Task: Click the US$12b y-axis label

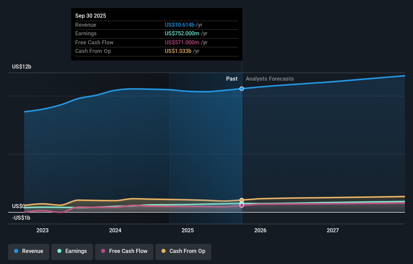Action: click(x=22, y=67)
